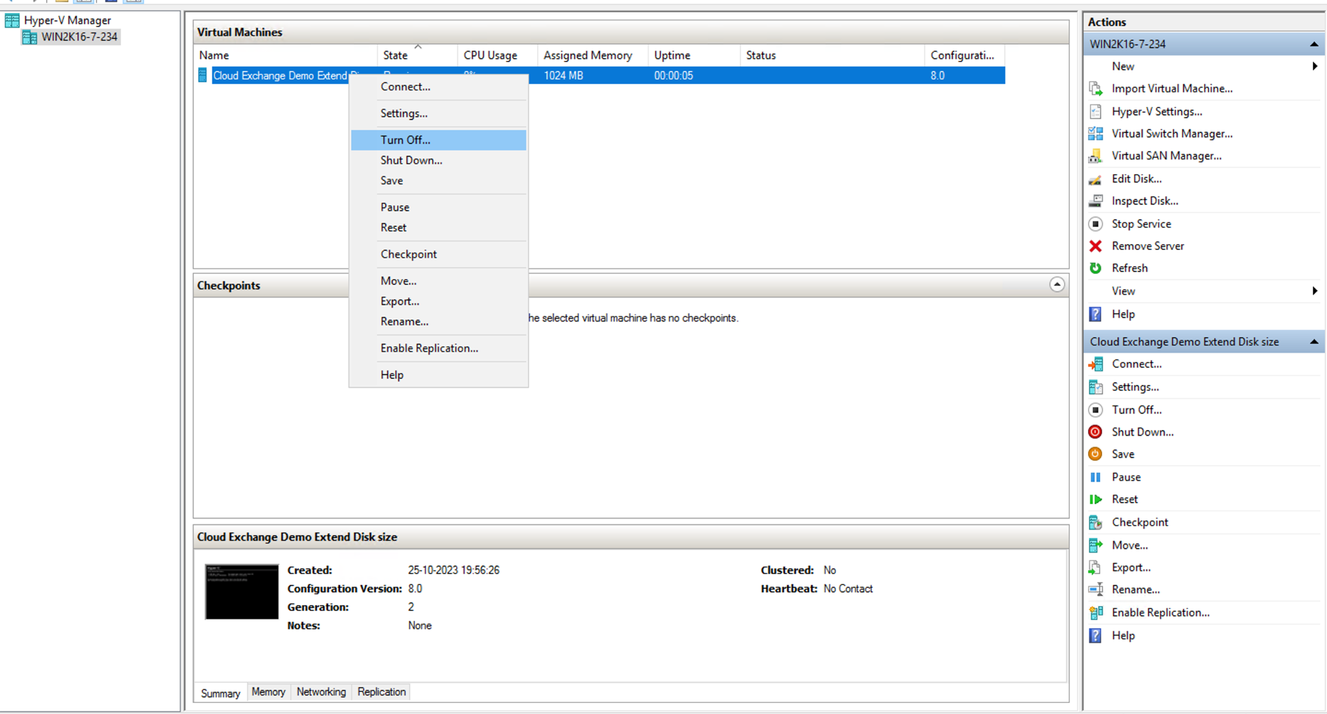1327x714 pixels.
Task: Open Virtual Switch Manager icon
Action: point(1096,133)
